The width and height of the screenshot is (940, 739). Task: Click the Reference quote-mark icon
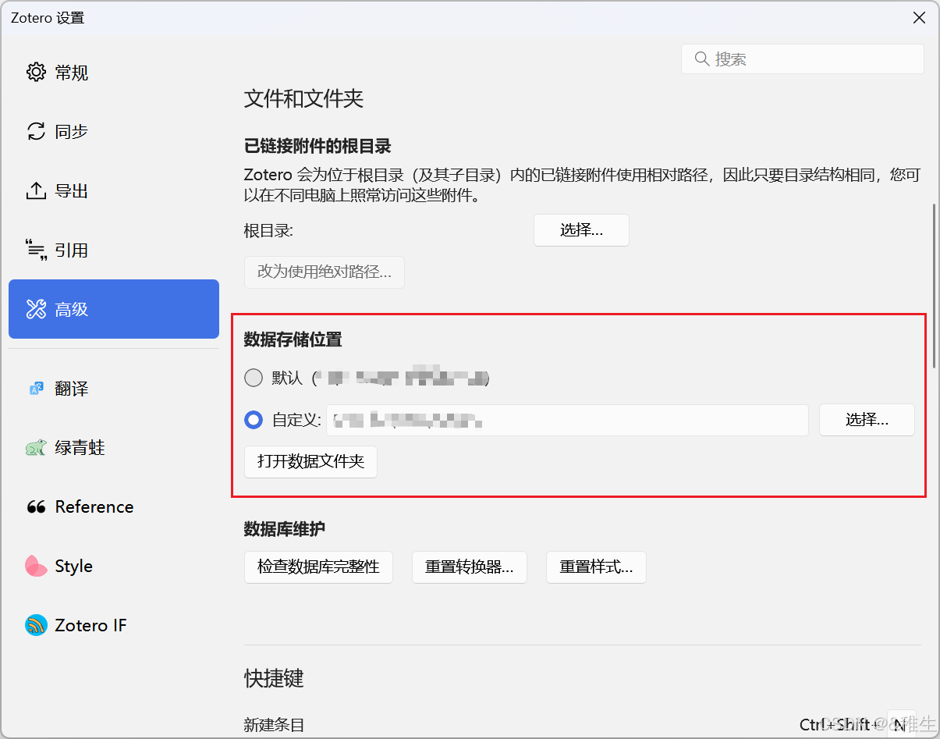(36, 507)
